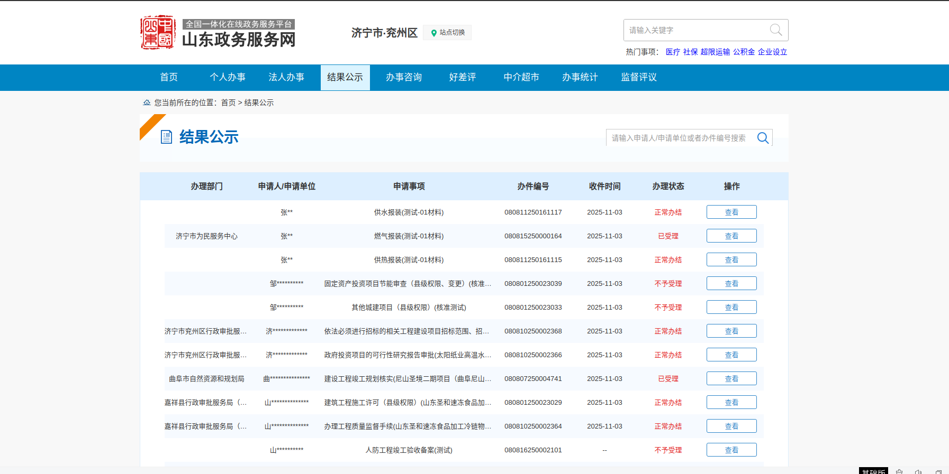Open the 办事咨询 menu item
The width and height of the screenshot is (949, 474).
pos(404,77)
